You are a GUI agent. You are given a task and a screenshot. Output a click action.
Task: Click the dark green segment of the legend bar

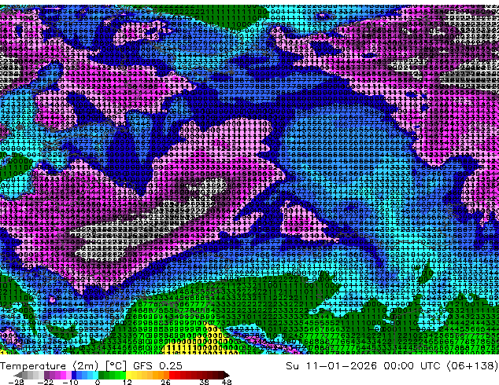point(102,375)
